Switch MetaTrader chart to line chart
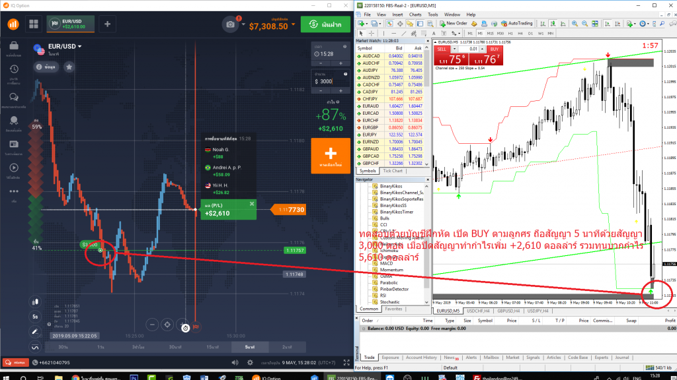Viewport: 677px width, 380px height. point(563,24)
